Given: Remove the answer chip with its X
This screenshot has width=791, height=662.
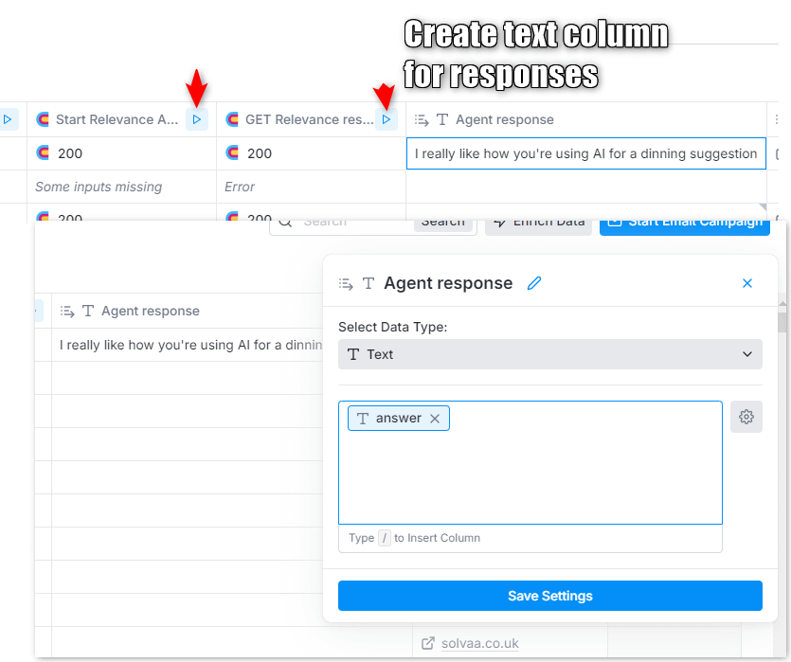Looking at the screenshot, I should coord(435,419).
